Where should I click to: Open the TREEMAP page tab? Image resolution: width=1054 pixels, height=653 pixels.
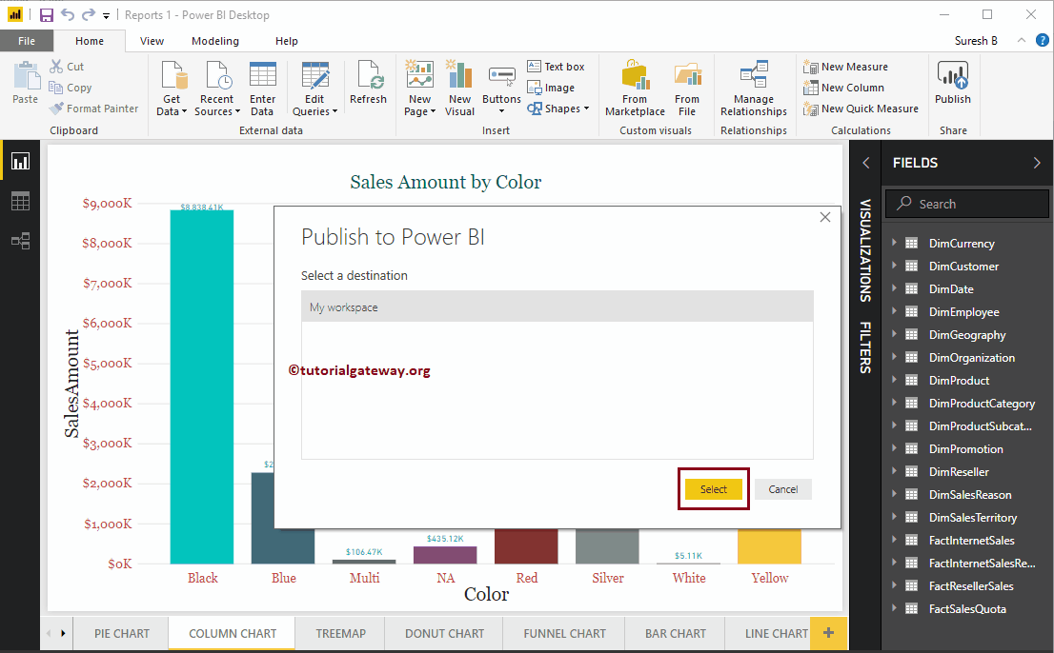coord(341,633)
